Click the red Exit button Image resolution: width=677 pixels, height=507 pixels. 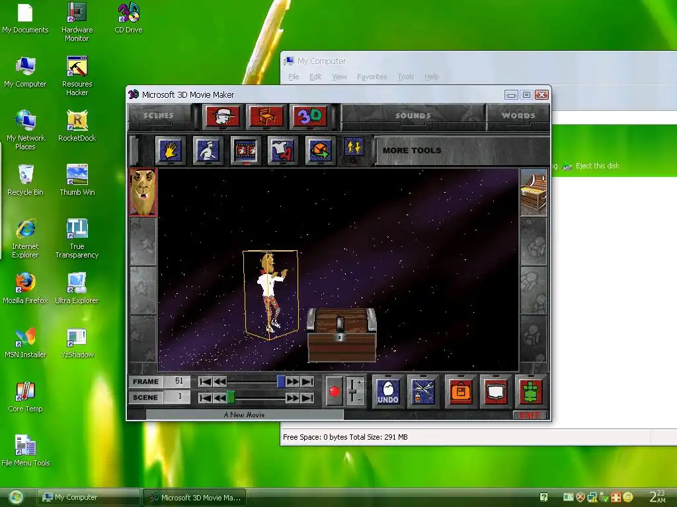click(530, 415)
